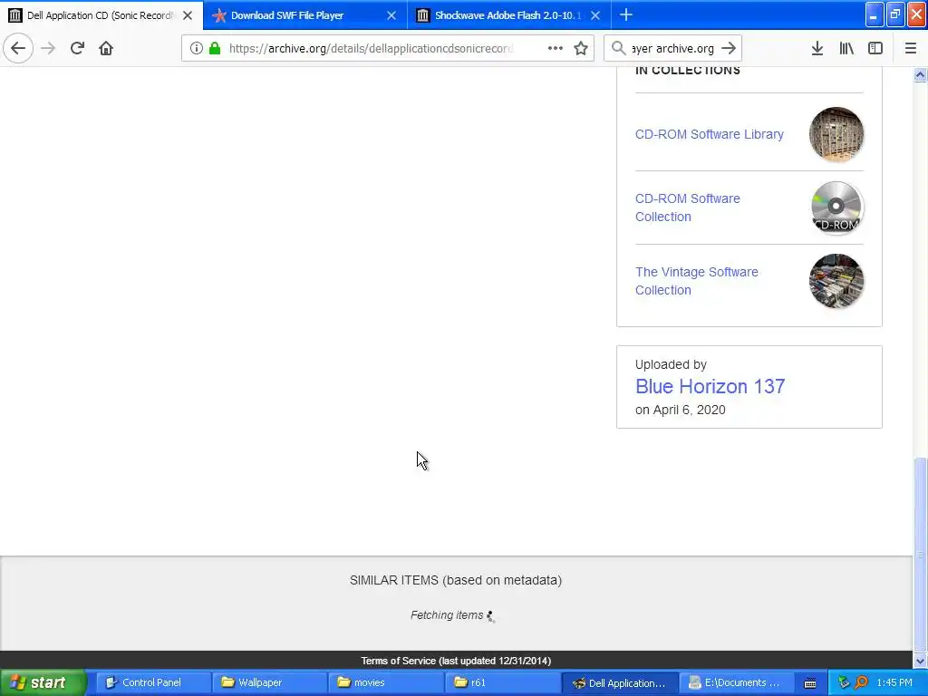928x696 pixels.
Task: Open the CD-ROM Software Library link
Action: 709,134
